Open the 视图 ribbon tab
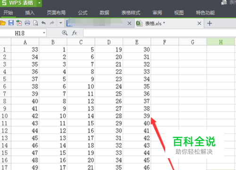 click(179, 13)
